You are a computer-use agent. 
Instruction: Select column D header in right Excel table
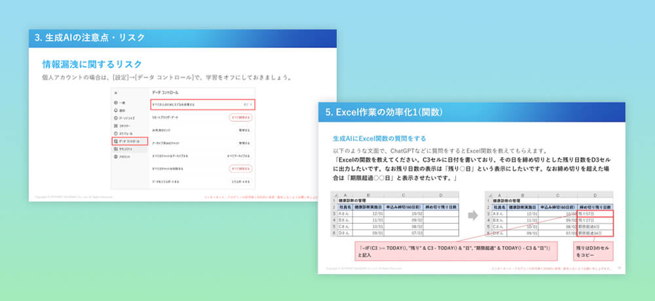595,194
